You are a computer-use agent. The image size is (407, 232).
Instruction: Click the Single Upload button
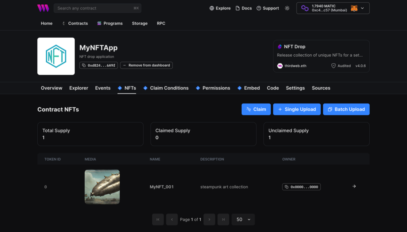(x=297, y=109)
